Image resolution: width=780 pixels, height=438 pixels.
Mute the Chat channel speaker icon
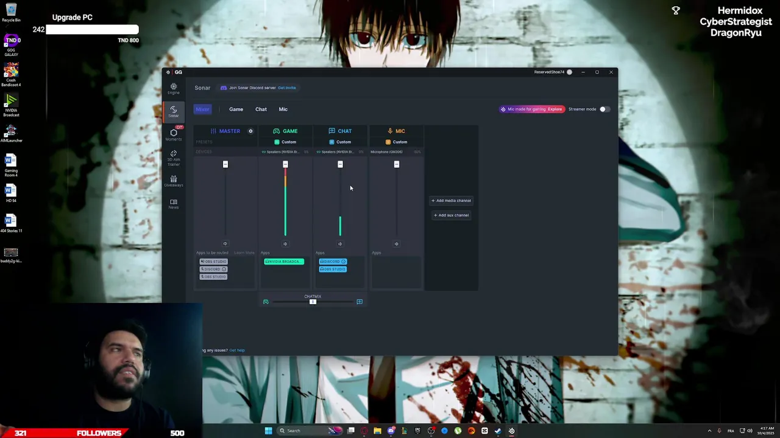340,244
